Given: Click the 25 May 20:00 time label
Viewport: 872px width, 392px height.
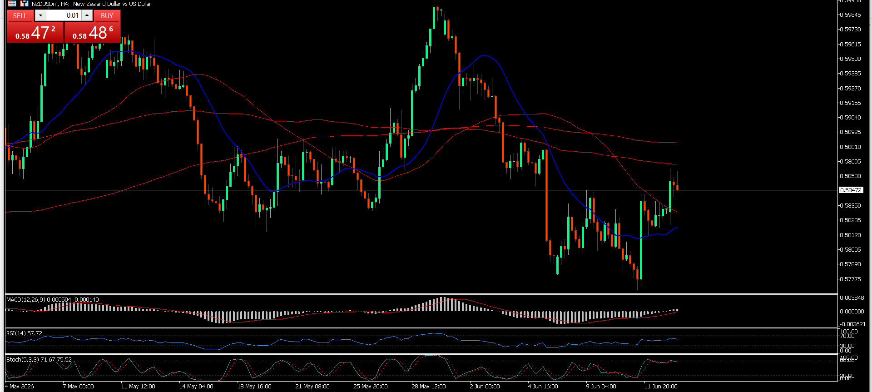Looking at the screenshot, I should coord(371,387).
